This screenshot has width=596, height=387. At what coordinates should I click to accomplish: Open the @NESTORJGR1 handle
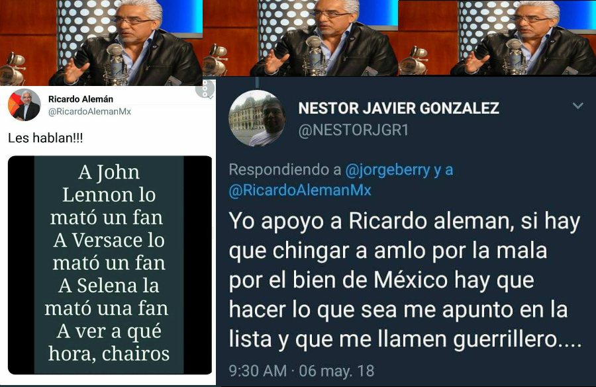[354, 130]
